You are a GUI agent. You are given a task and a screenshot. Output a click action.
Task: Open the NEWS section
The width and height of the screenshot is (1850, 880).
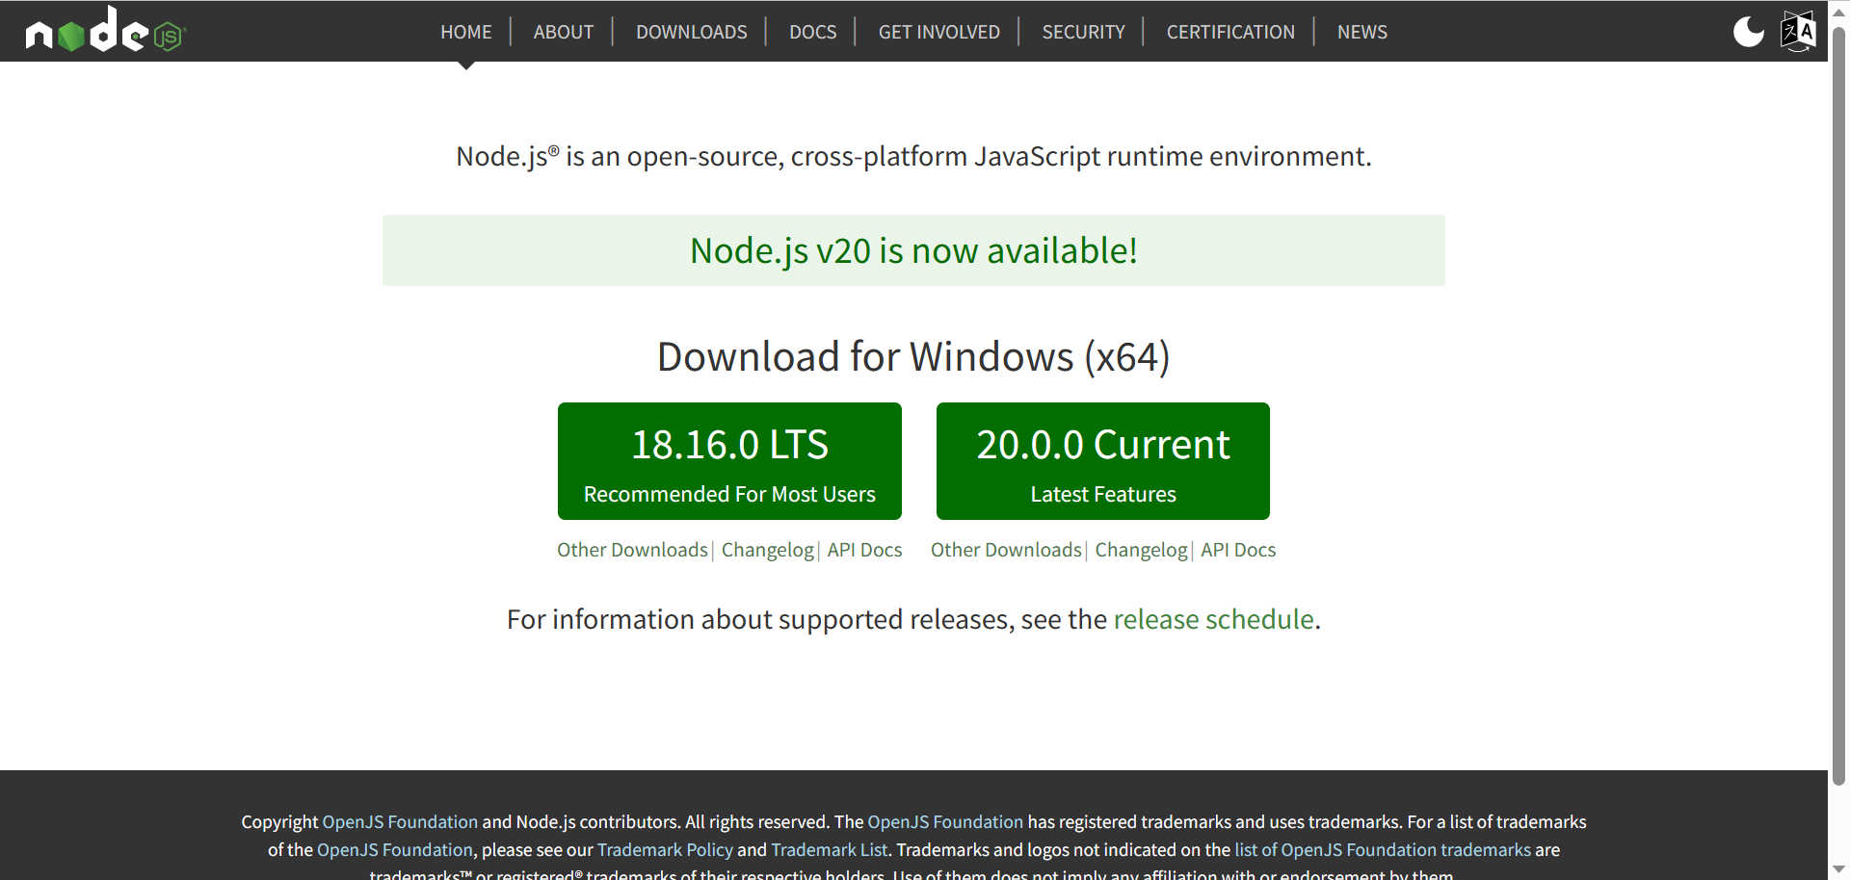(x=1361, y=32)
